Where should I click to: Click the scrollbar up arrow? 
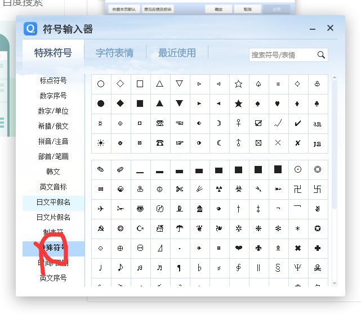(x=335, y=78)
